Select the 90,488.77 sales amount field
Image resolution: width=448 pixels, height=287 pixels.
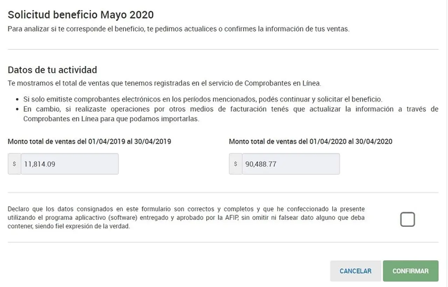coord(291,164)
